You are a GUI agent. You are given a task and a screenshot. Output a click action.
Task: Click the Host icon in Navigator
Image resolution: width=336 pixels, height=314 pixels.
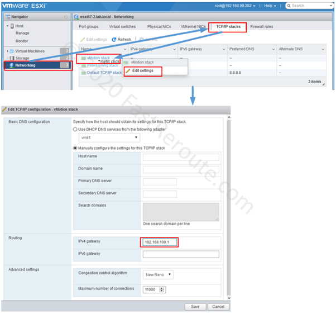click(12, 26)
